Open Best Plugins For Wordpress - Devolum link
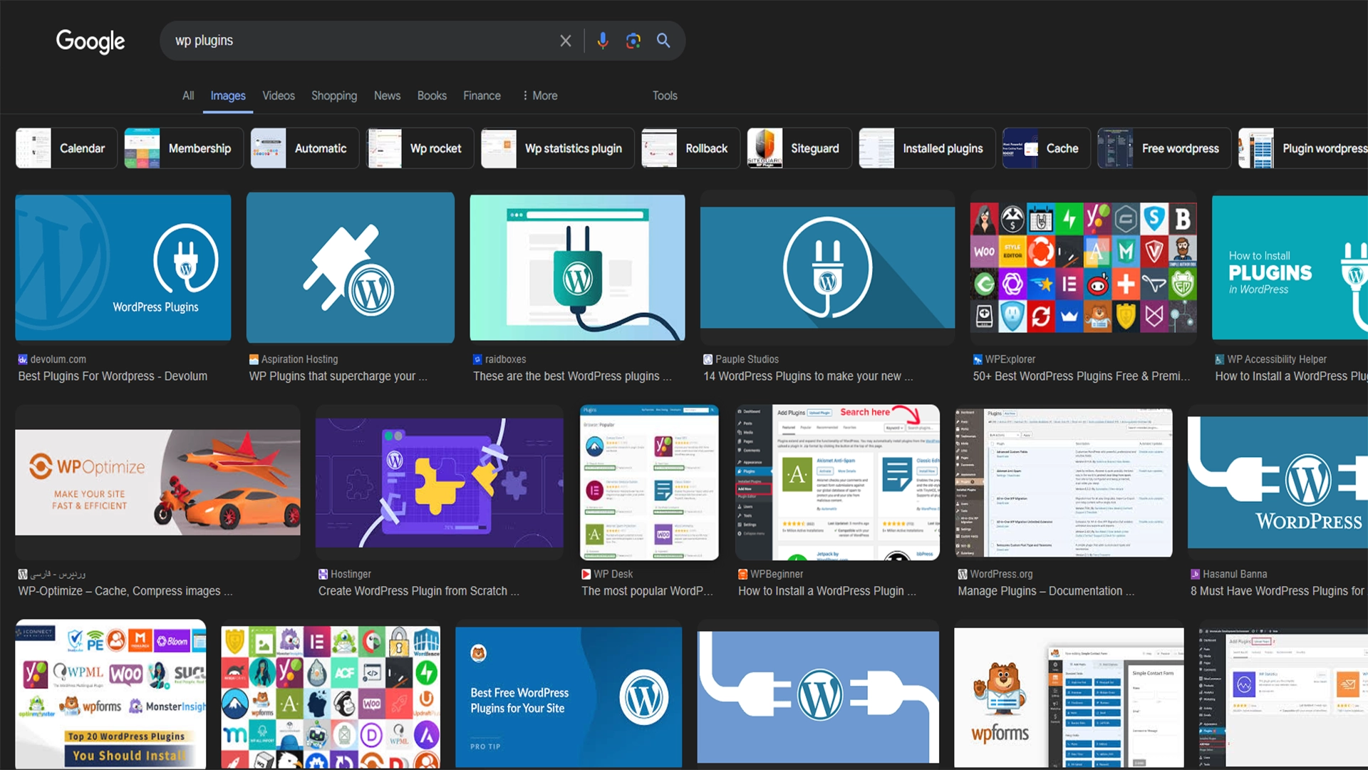1368x770 pixels. tap(113, 376)
